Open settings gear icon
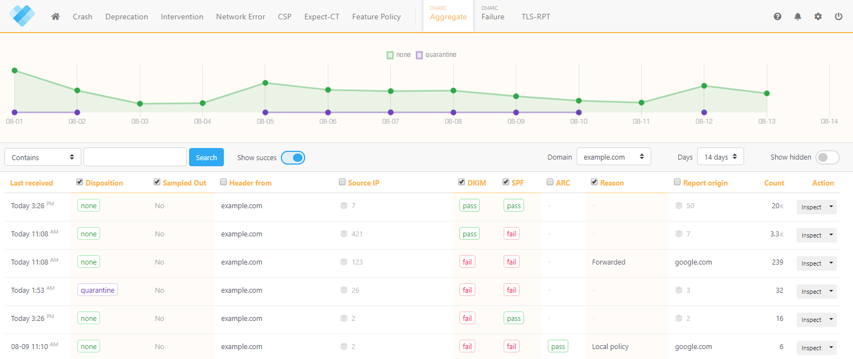 click(x=818, y=17)
